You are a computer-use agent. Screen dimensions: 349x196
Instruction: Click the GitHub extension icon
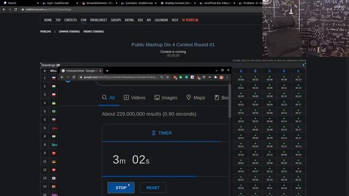point(204,77)
